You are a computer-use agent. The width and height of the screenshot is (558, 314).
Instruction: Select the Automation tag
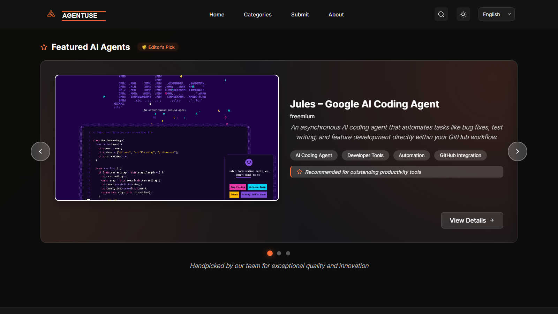click(x=412, y=155)
